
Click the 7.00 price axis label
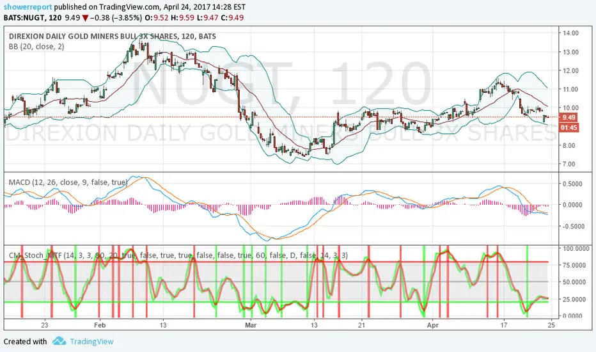[569, 164]
